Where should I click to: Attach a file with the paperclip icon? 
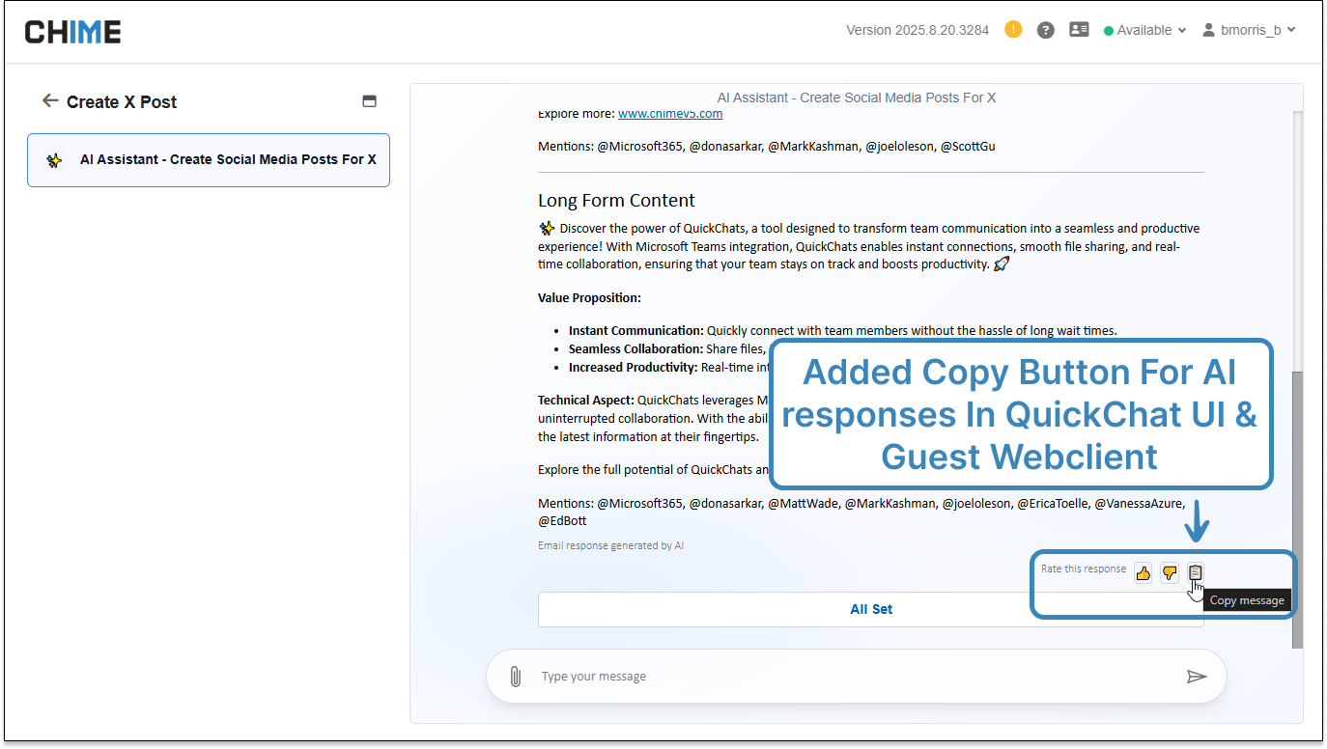516,677
